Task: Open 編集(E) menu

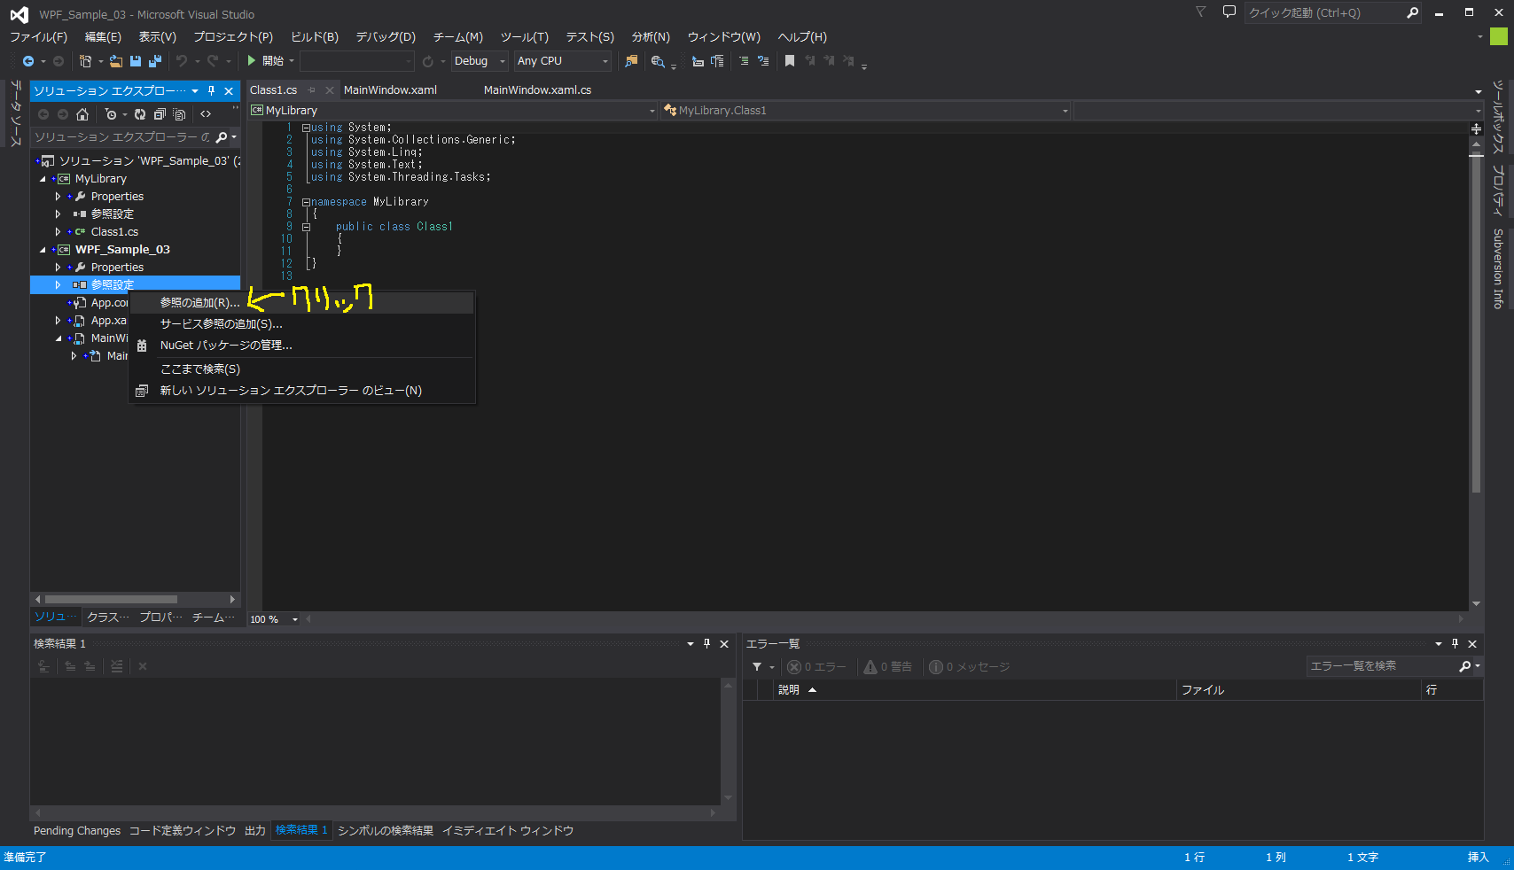Action: 103,37
